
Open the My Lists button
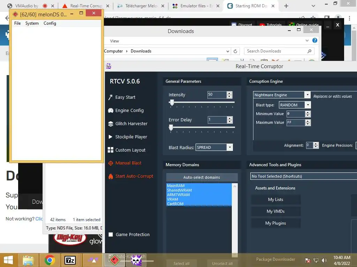[x=275, y=200]
